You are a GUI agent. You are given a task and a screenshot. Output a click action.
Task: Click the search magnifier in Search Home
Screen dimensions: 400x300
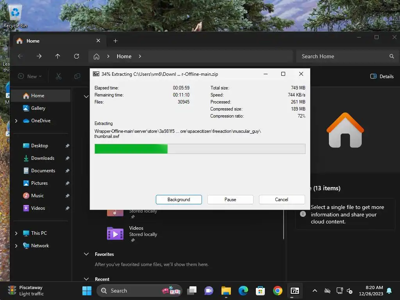click(x=391, y=56)
